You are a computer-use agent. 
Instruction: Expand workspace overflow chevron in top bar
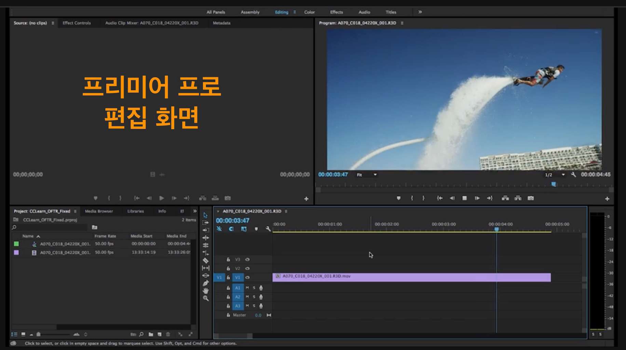click(x=420, y=12)
